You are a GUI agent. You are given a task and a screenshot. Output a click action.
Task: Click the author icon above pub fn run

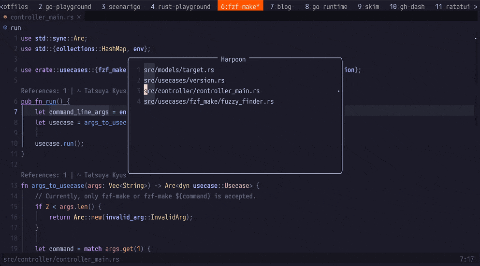coord(79,91)
